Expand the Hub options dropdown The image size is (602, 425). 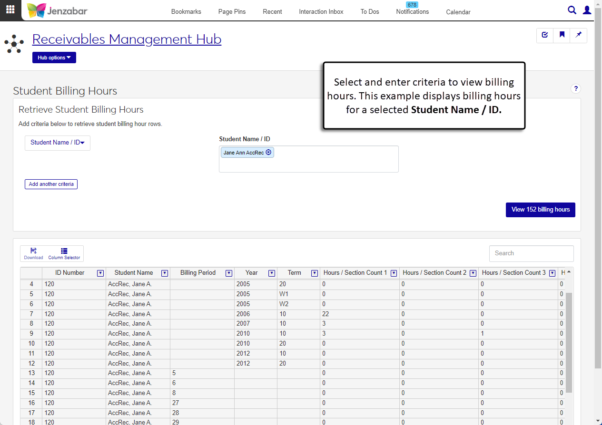pyautogui.click(x=54, y=58)
